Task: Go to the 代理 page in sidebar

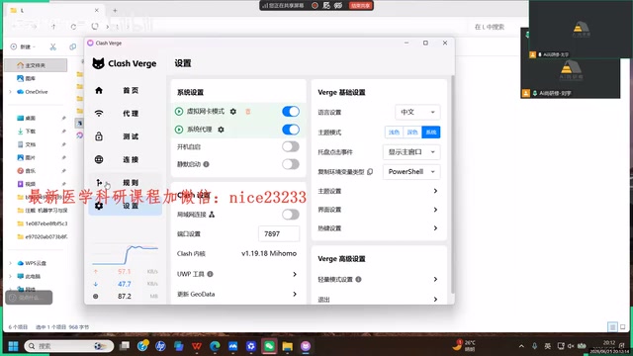Action: pos(126,114)
